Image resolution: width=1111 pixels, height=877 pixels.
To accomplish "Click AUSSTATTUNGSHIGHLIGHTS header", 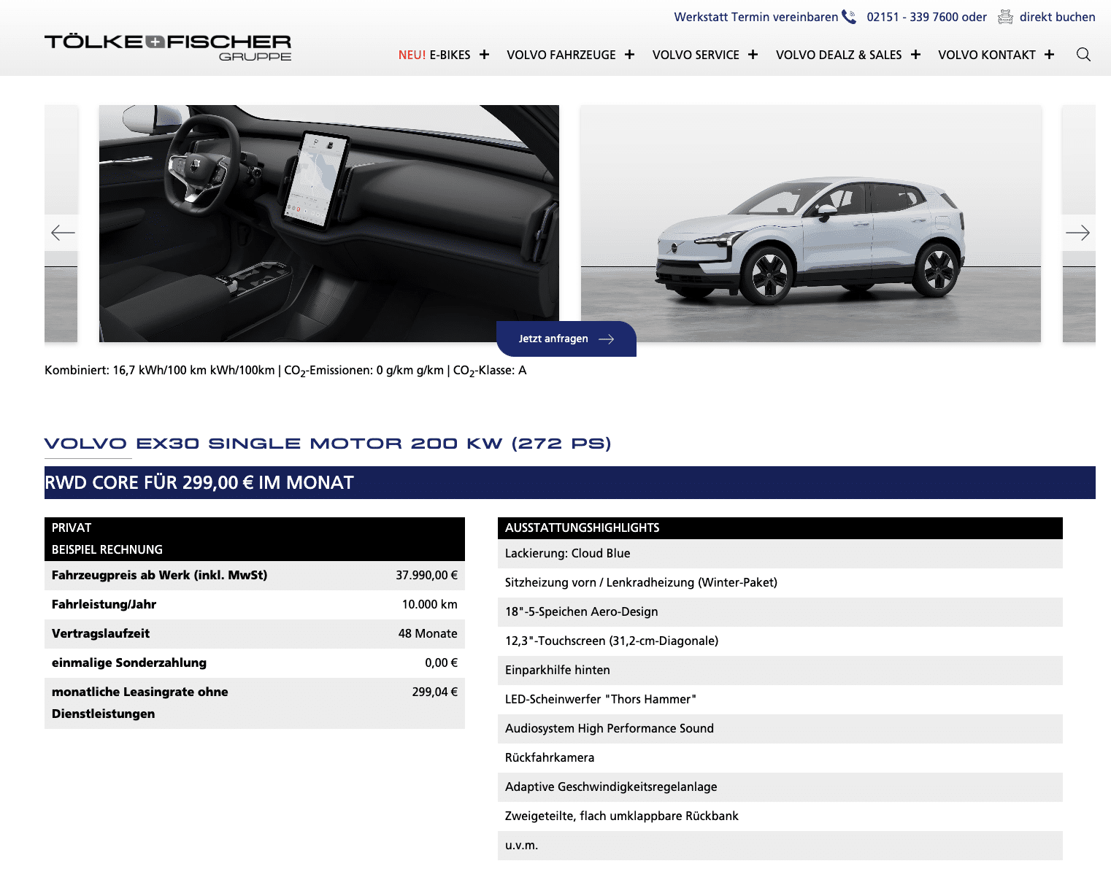I will coord(780,528).
